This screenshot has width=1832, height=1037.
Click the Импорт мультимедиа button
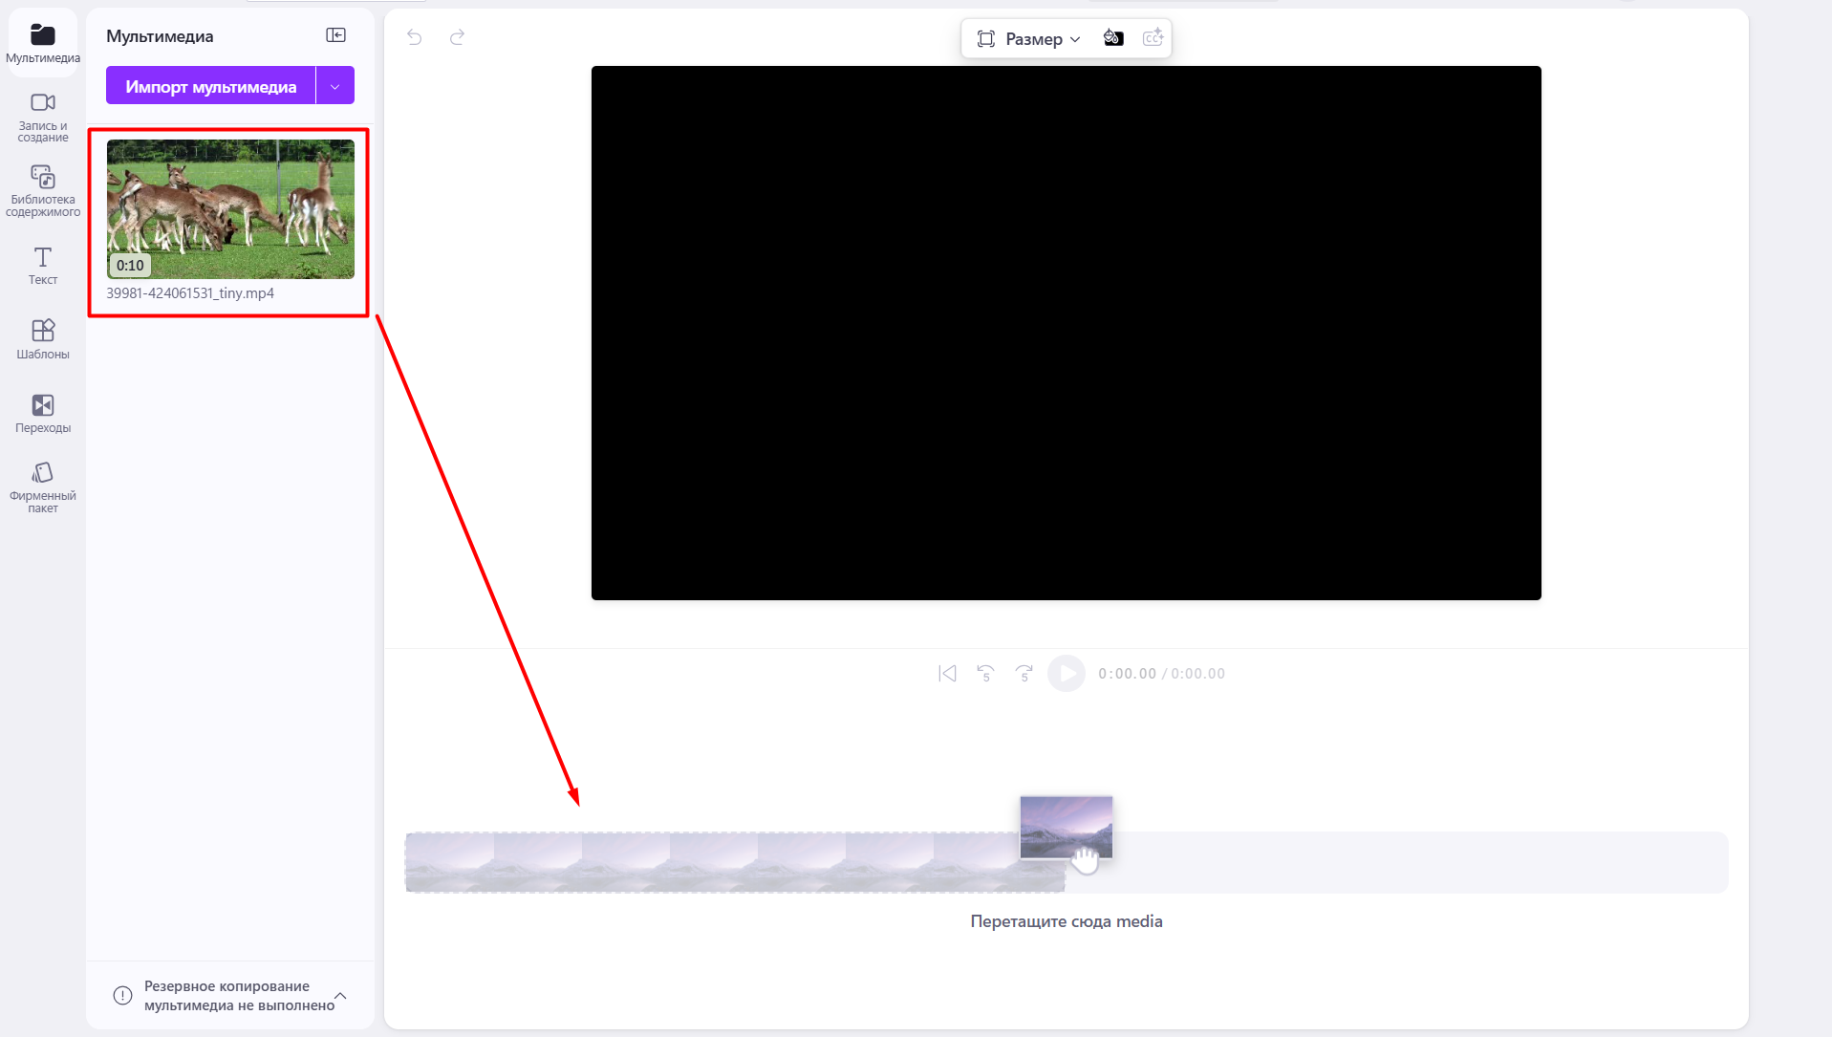210,85
